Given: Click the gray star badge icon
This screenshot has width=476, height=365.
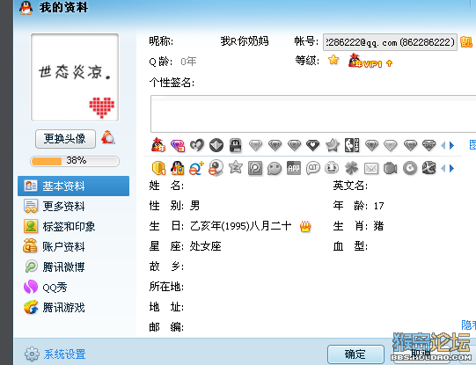Looking at the screenshot, I should coord(332,145).
